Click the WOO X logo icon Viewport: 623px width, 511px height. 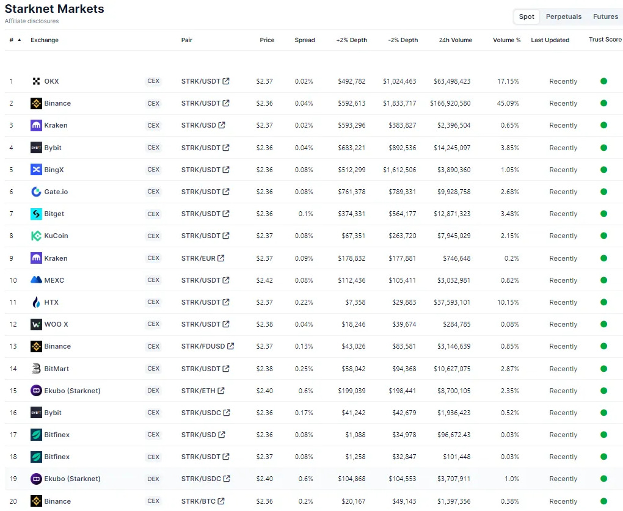click(x=36, y=324)
